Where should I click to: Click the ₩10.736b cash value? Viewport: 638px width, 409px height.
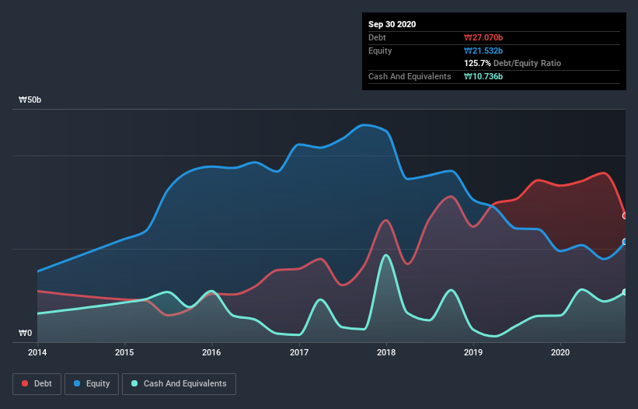pos(483,76)
